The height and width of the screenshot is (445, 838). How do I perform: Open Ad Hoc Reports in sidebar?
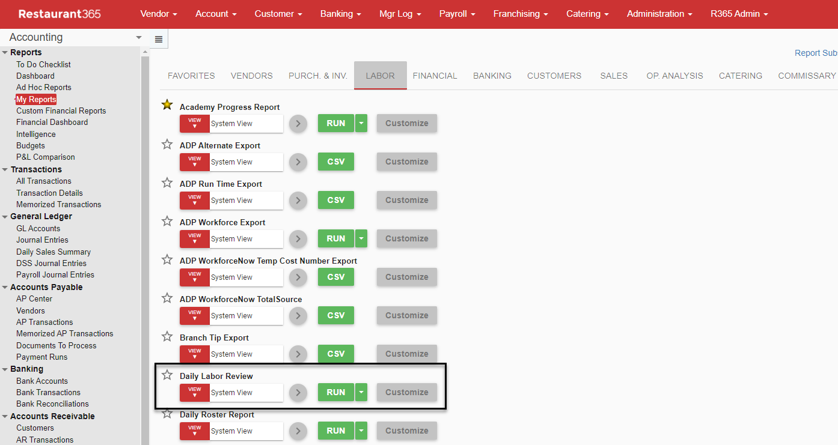pos(43,88)
